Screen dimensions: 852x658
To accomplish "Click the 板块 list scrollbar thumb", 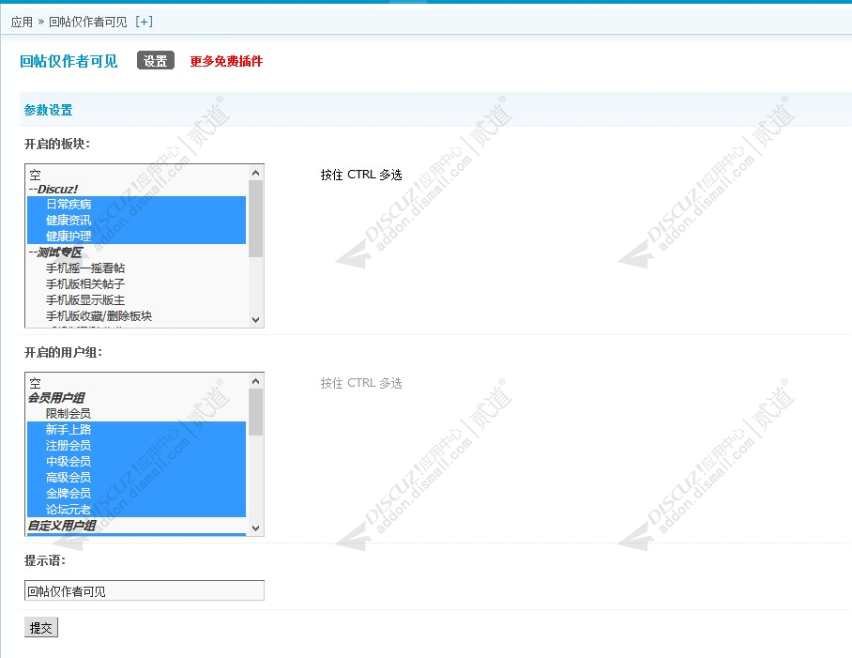I will (256, 219).
